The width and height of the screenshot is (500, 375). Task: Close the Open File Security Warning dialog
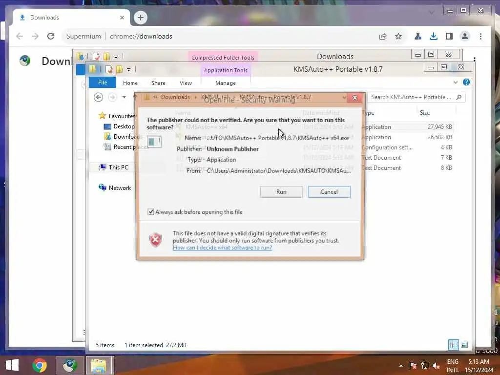(x=354, y=98)
